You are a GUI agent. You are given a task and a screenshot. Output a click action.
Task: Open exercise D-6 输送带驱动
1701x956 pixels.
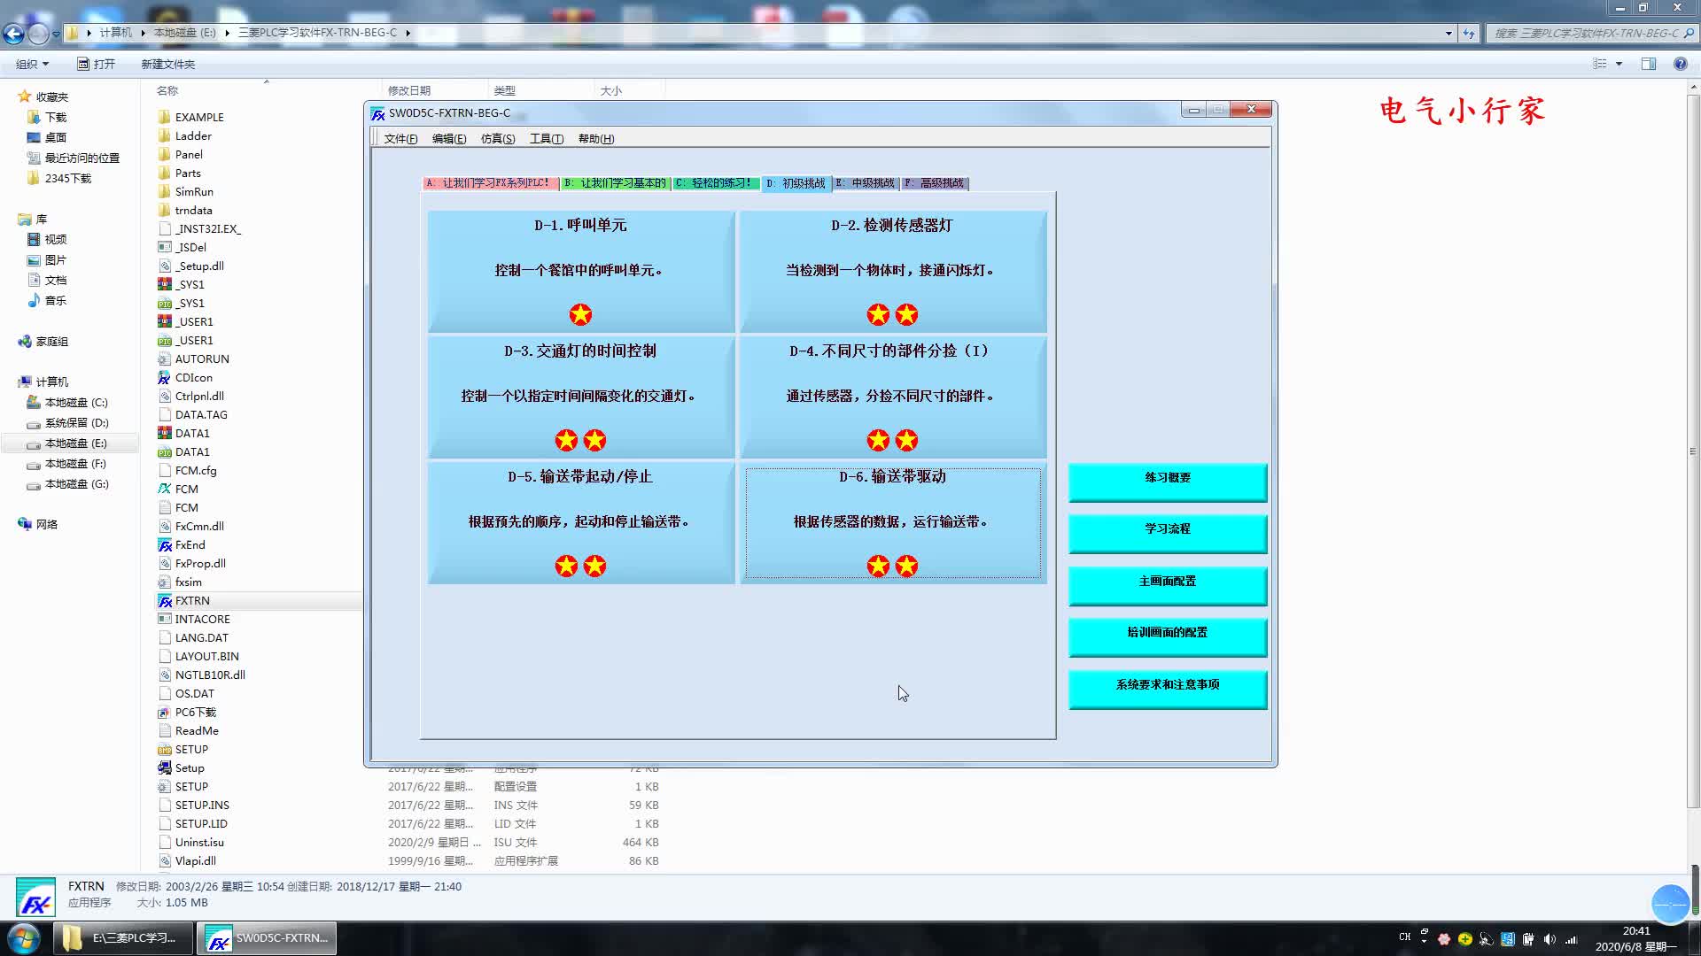(x=892, y=522)
